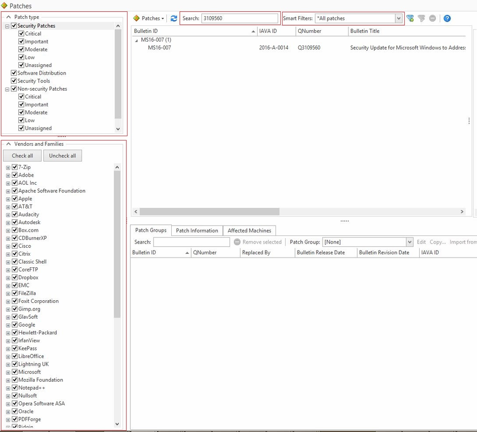This screenshot has width=477, height=432.
Task: Collapse the Patch type panel header arrow
Action: point(9,17)
